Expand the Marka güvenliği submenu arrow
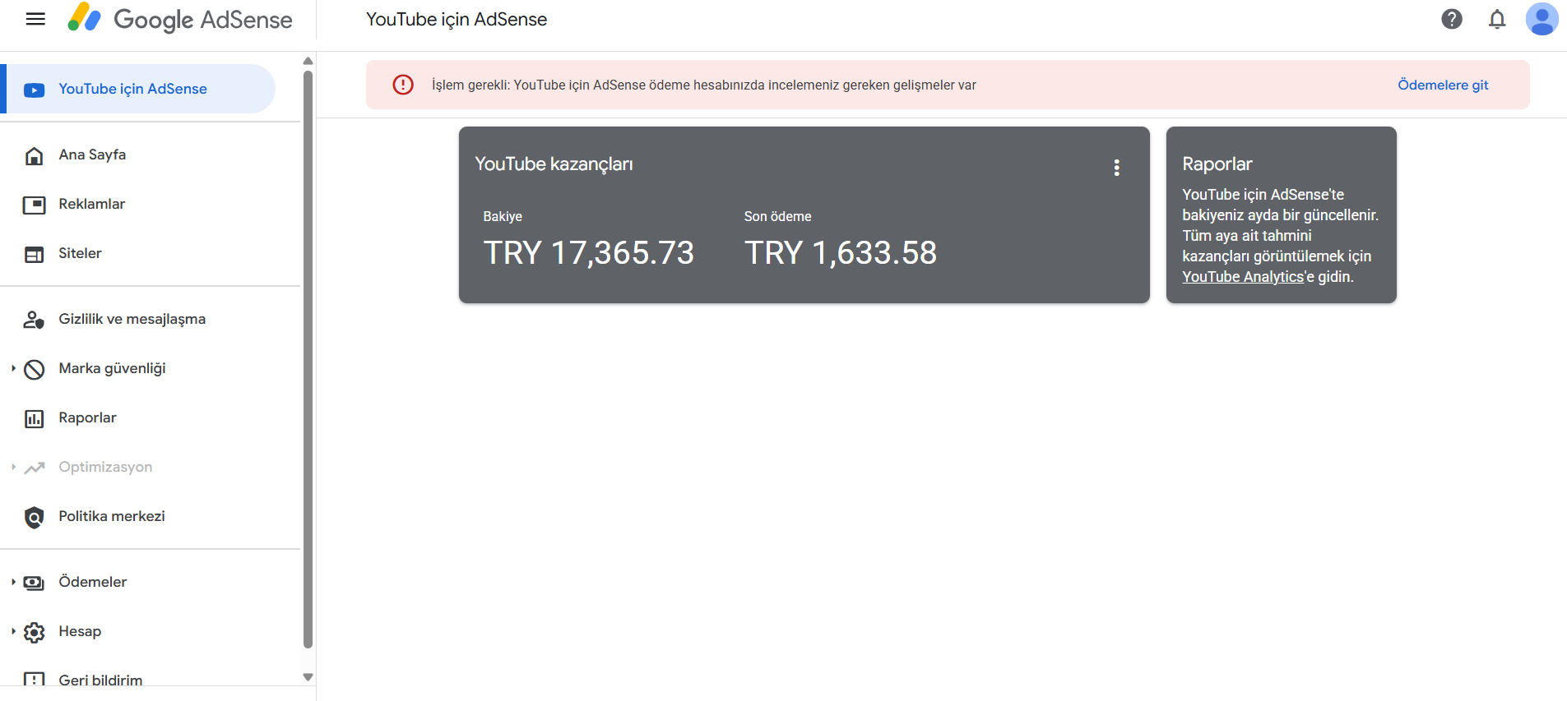This screenshot has height=701, width=1567. pyautogui.click(x=13, y=368)
